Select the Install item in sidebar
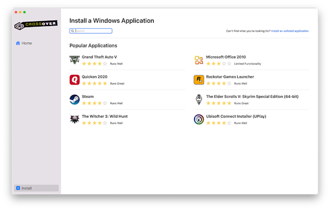 pyautogui.click(x=36, y=188)
